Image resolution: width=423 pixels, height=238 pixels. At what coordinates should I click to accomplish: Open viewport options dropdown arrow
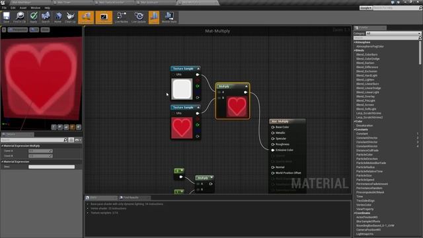click(4, 30)
